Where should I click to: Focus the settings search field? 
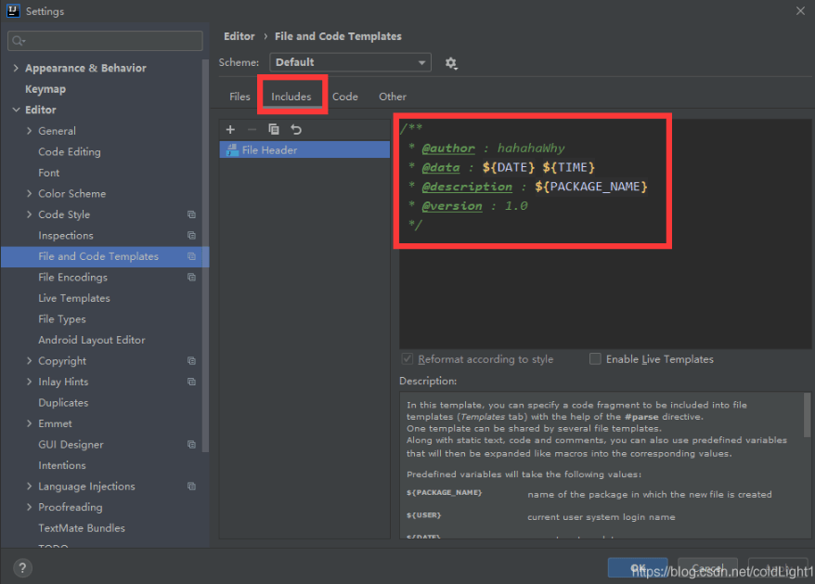[x=105, y=41]
